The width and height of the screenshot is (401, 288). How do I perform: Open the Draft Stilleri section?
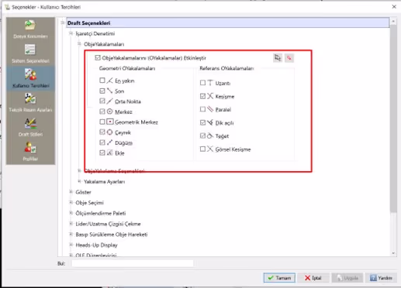(x=30, y=127)
